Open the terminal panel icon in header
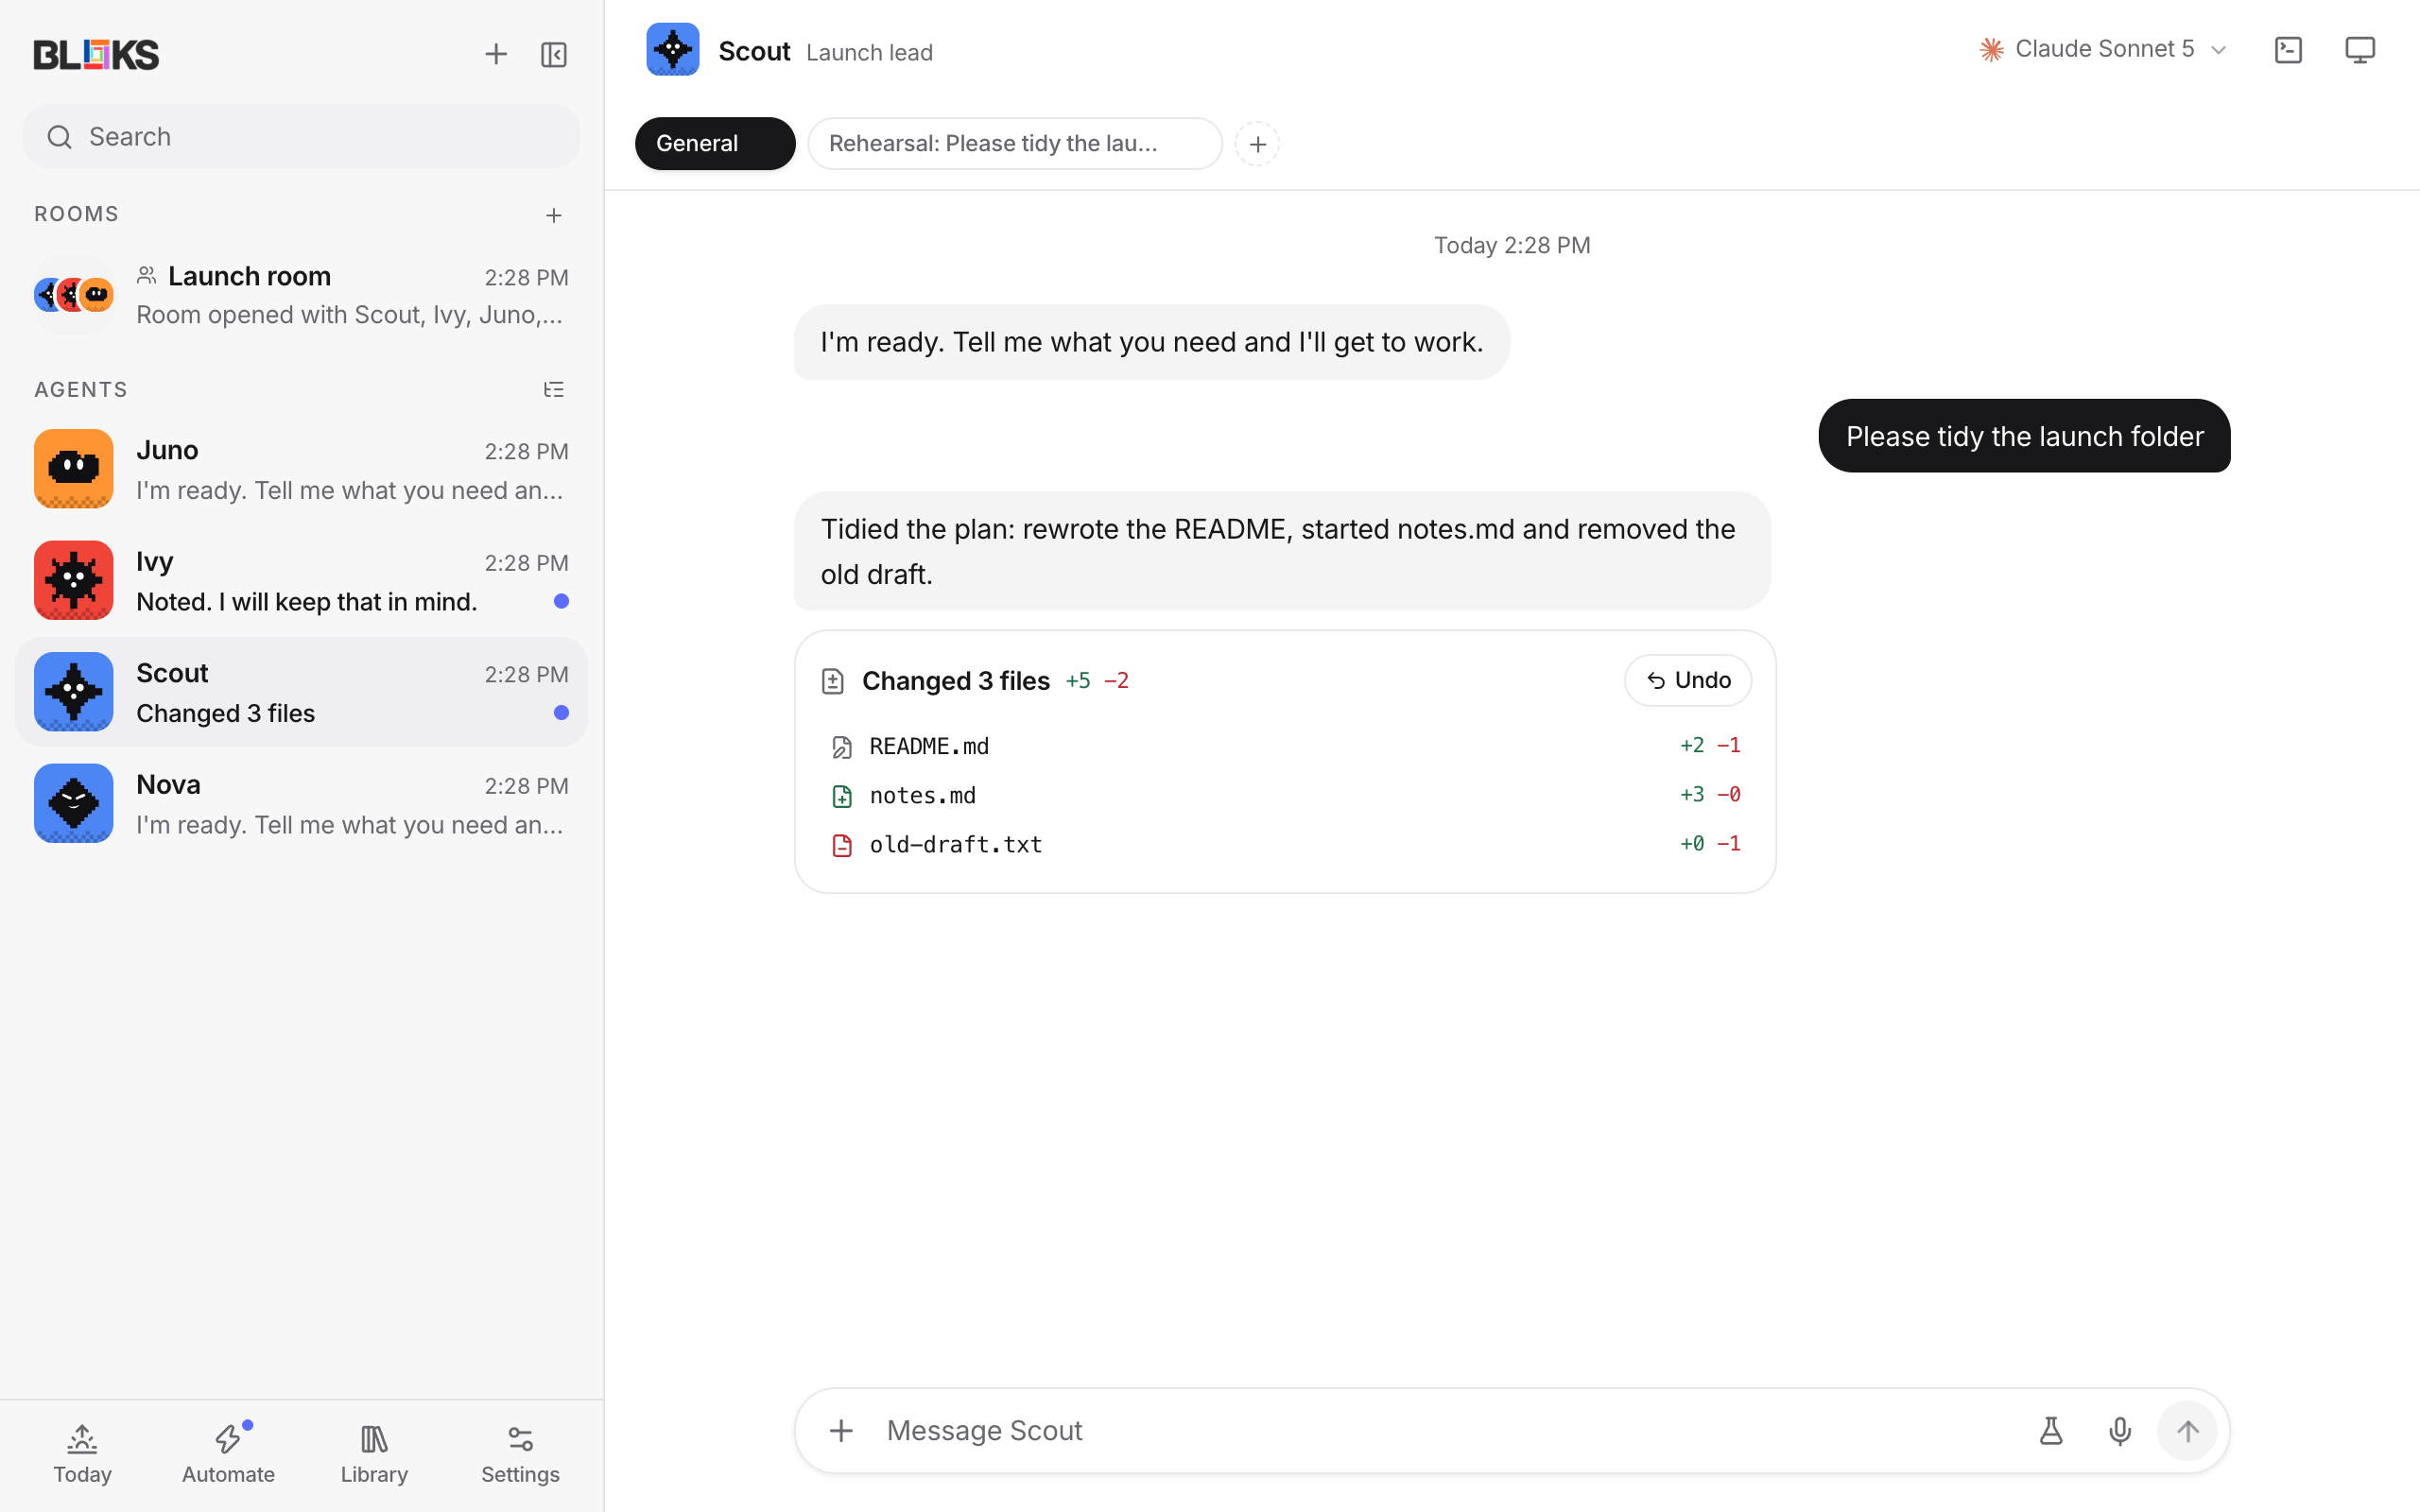This screenshot has width=2420, height=1512. [2288, 50]
